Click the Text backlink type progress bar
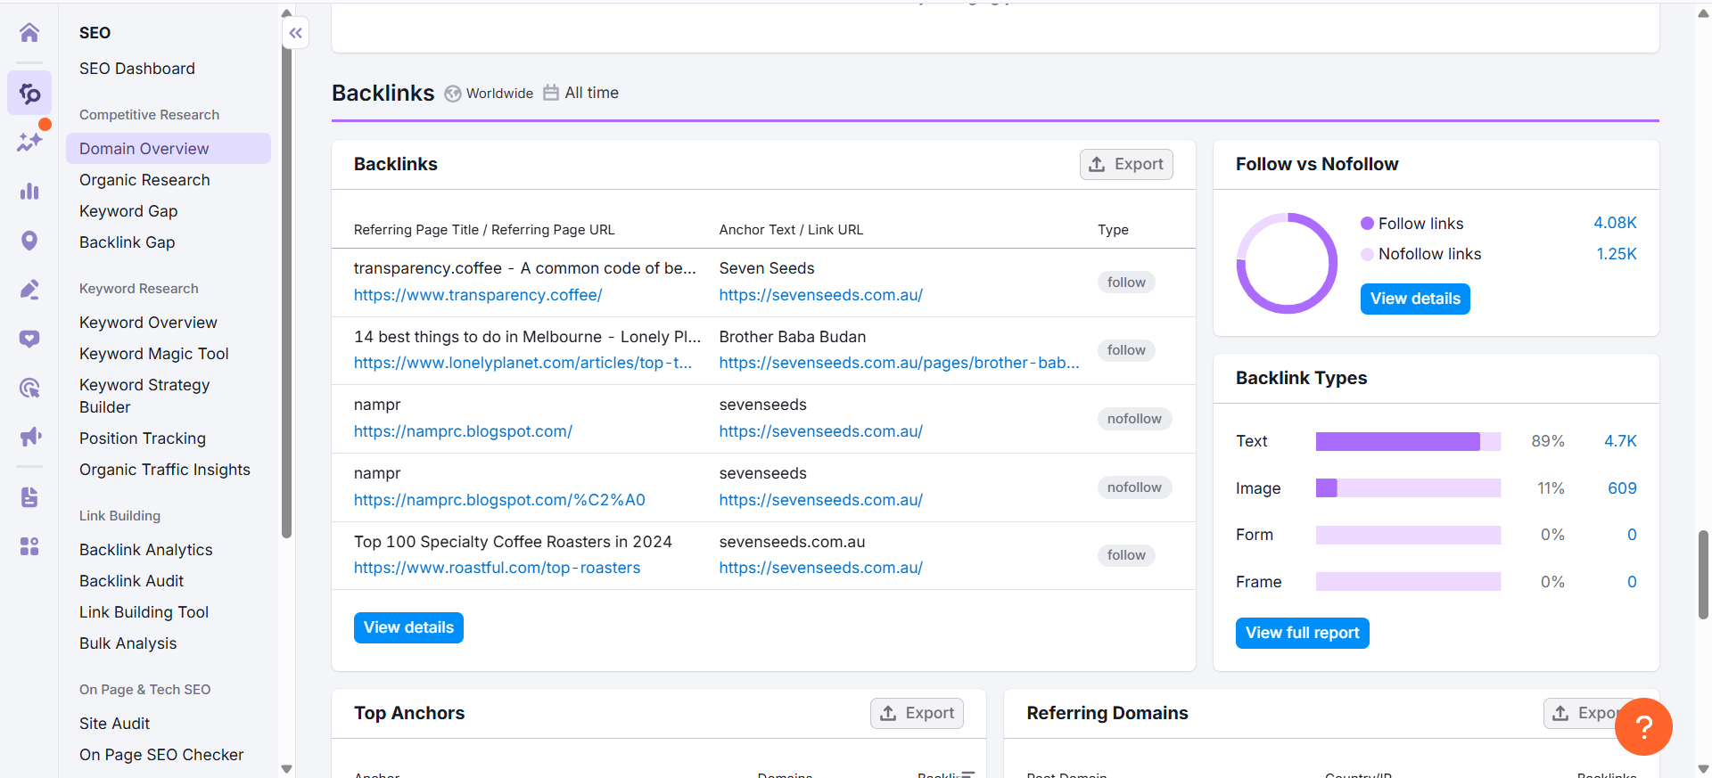Screen dimensions: 1712x778 pyautogui.click(x=1407, y=441)
